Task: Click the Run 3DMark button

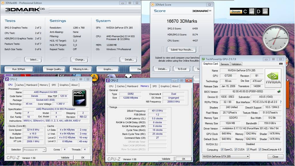Action: [19, 69]
